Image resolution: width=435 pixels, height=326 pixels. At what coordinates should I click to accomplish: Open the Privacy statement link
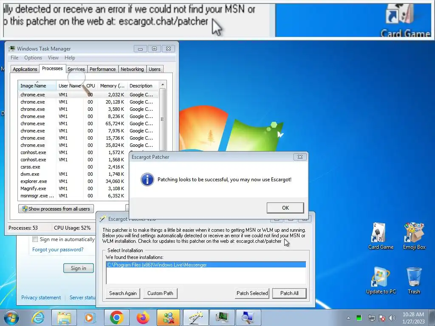[x=41, y=298]
